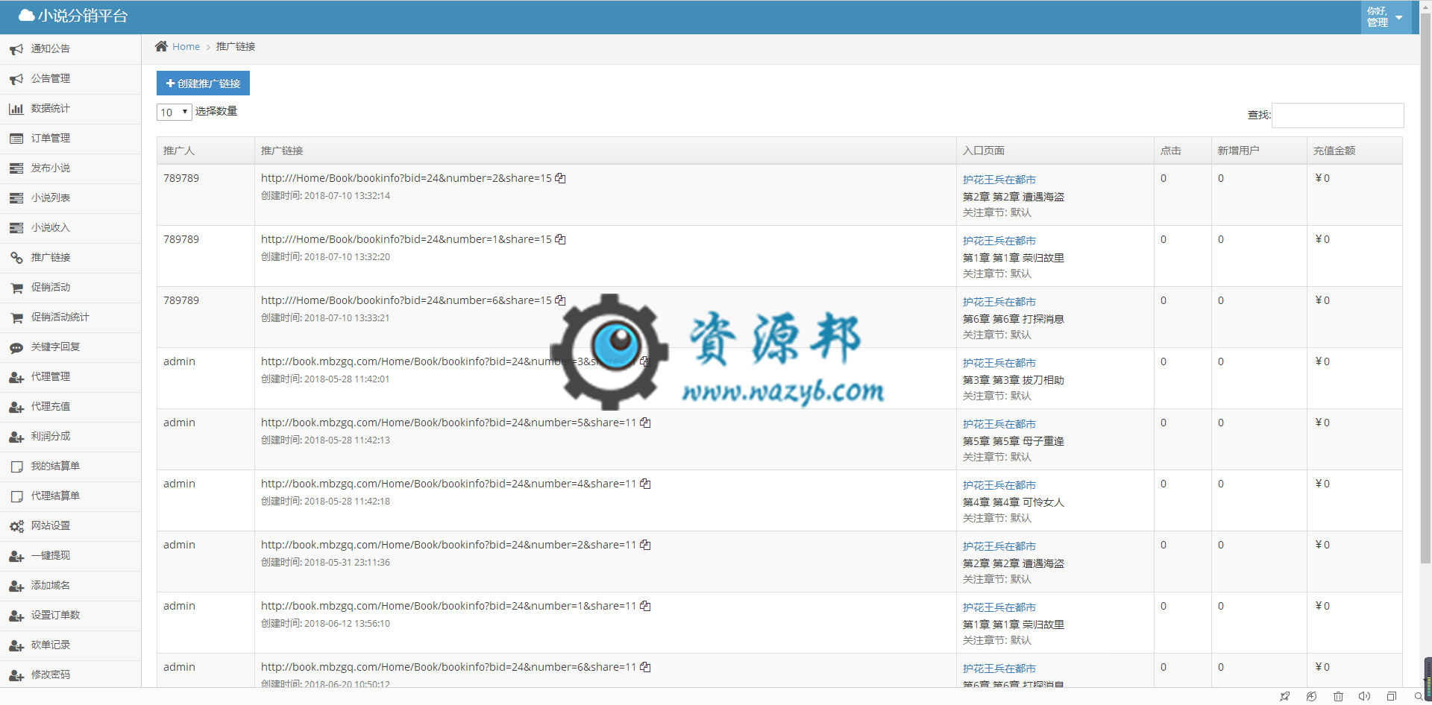Sort by the 点击 column header
This screenshot has height=705, width=1432.
pyautogui.click(x=1183, y=151)
